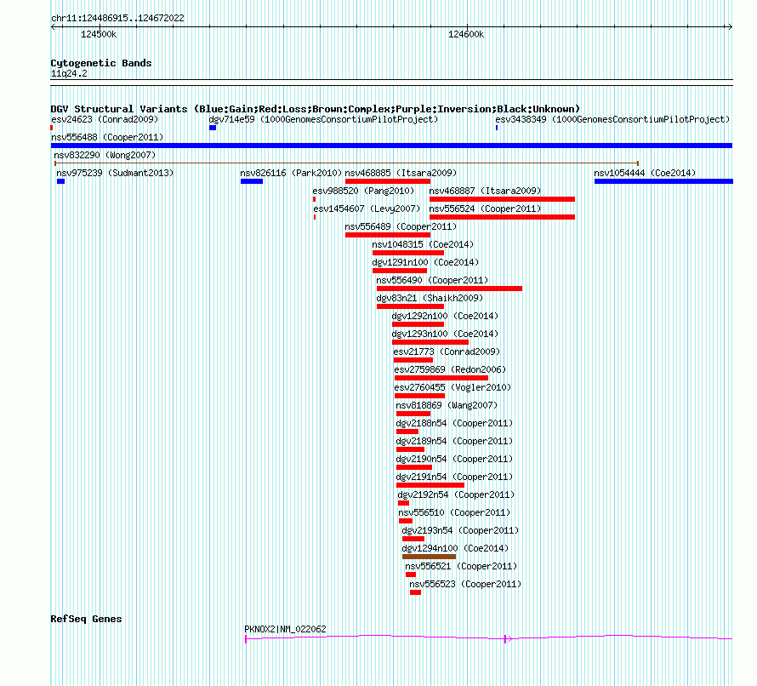Screen dimensions: 757x686
Task: Click the 124600k ruler tick label
Action: point(466,34)
